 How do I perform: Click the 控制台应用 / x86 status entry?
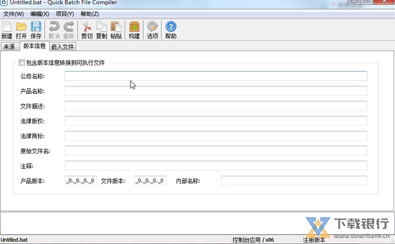point(253,239)
